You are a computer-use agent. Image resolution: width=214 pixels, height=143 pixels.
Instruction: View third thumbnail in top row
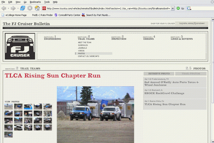28,107
